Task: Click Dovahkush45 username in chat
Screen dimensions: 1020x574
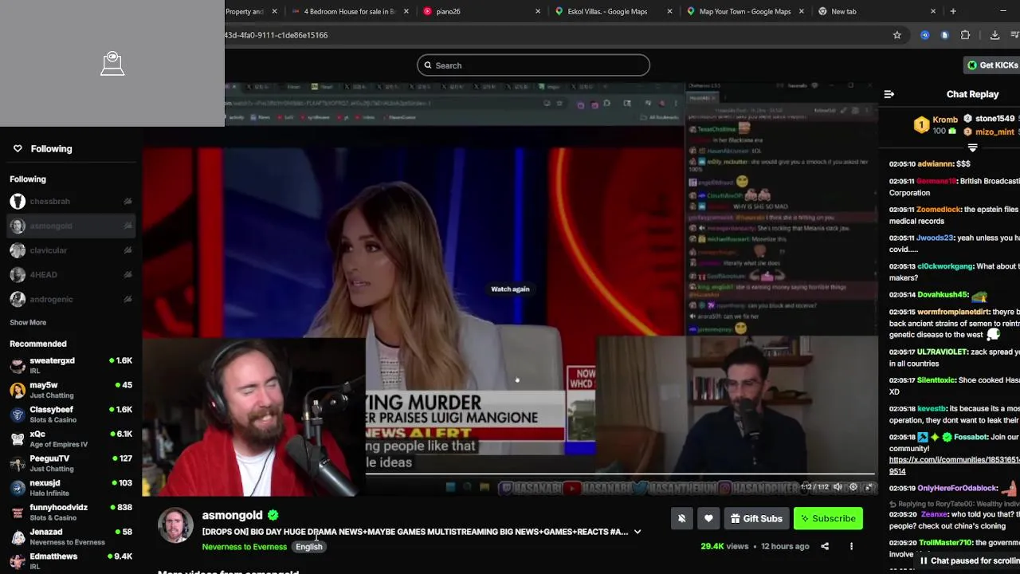Action: [x=942, y=295]
